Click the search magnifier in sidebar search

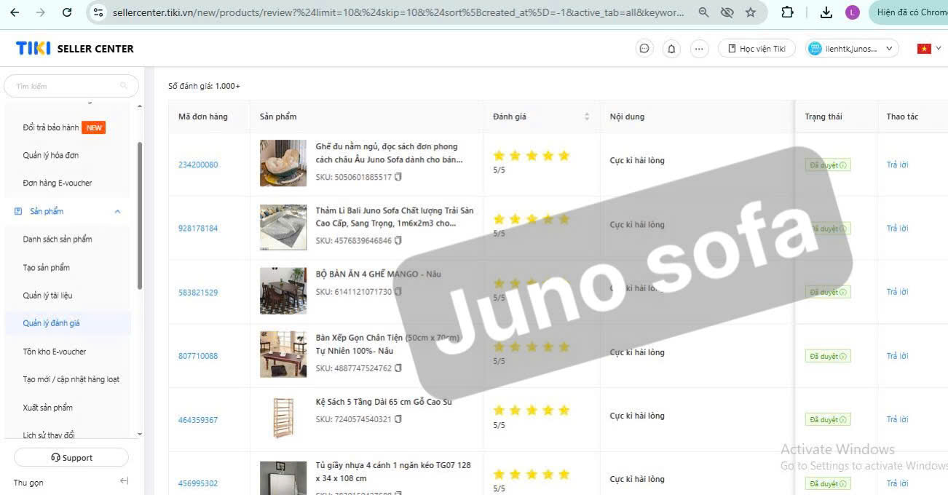(x=125, y=86)
